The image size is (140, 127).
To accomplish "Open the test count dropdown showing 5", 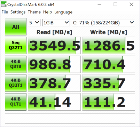I will (34, 23).
